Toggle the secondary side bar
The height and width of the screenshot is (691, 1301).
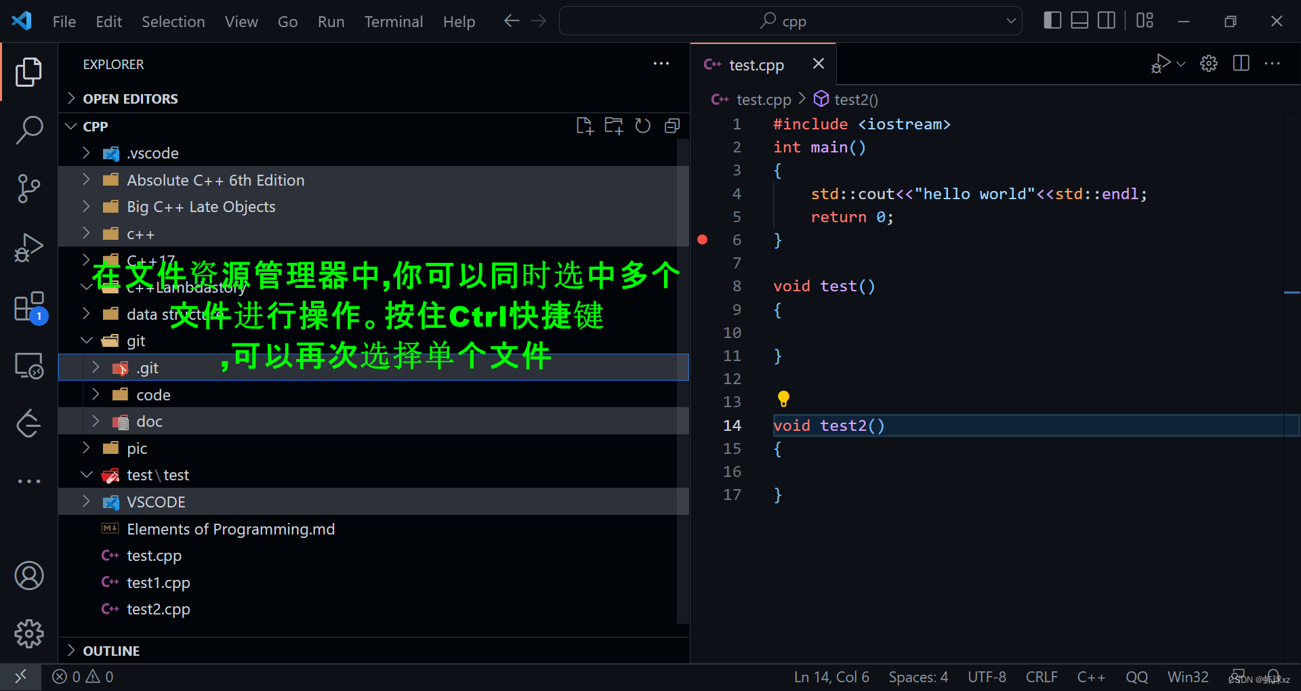1107,20
